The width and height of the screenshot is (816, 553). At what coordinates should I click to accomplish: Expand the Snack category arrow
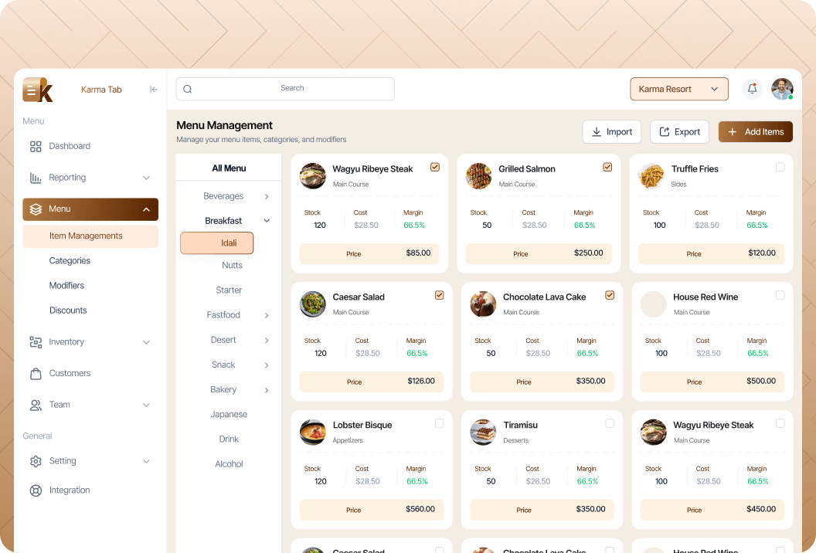[x=267, y=365]
